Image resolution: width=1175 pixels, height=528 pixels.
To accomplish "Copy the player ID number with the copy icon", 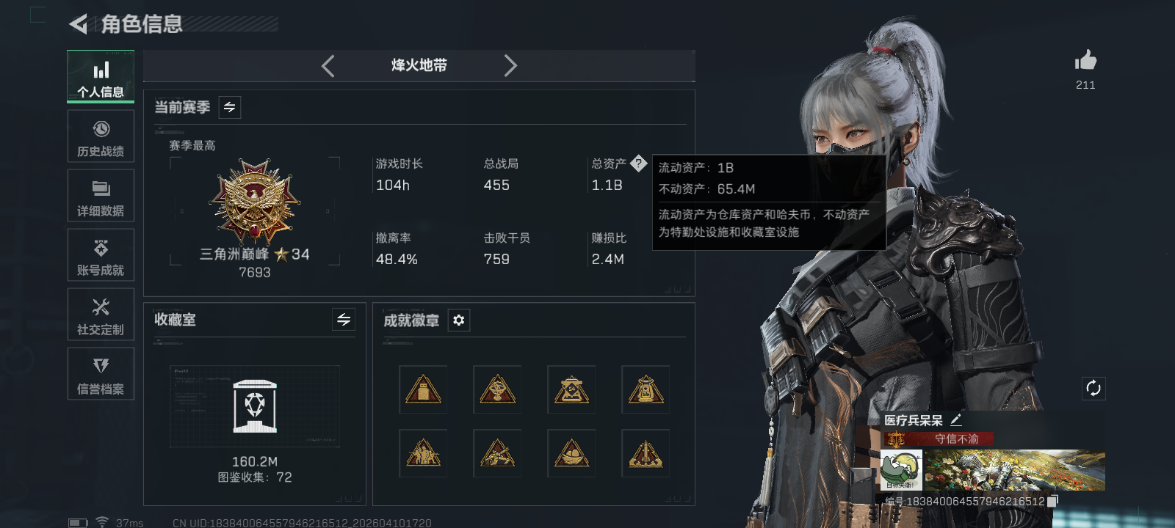I will (x=1052, y=501).
